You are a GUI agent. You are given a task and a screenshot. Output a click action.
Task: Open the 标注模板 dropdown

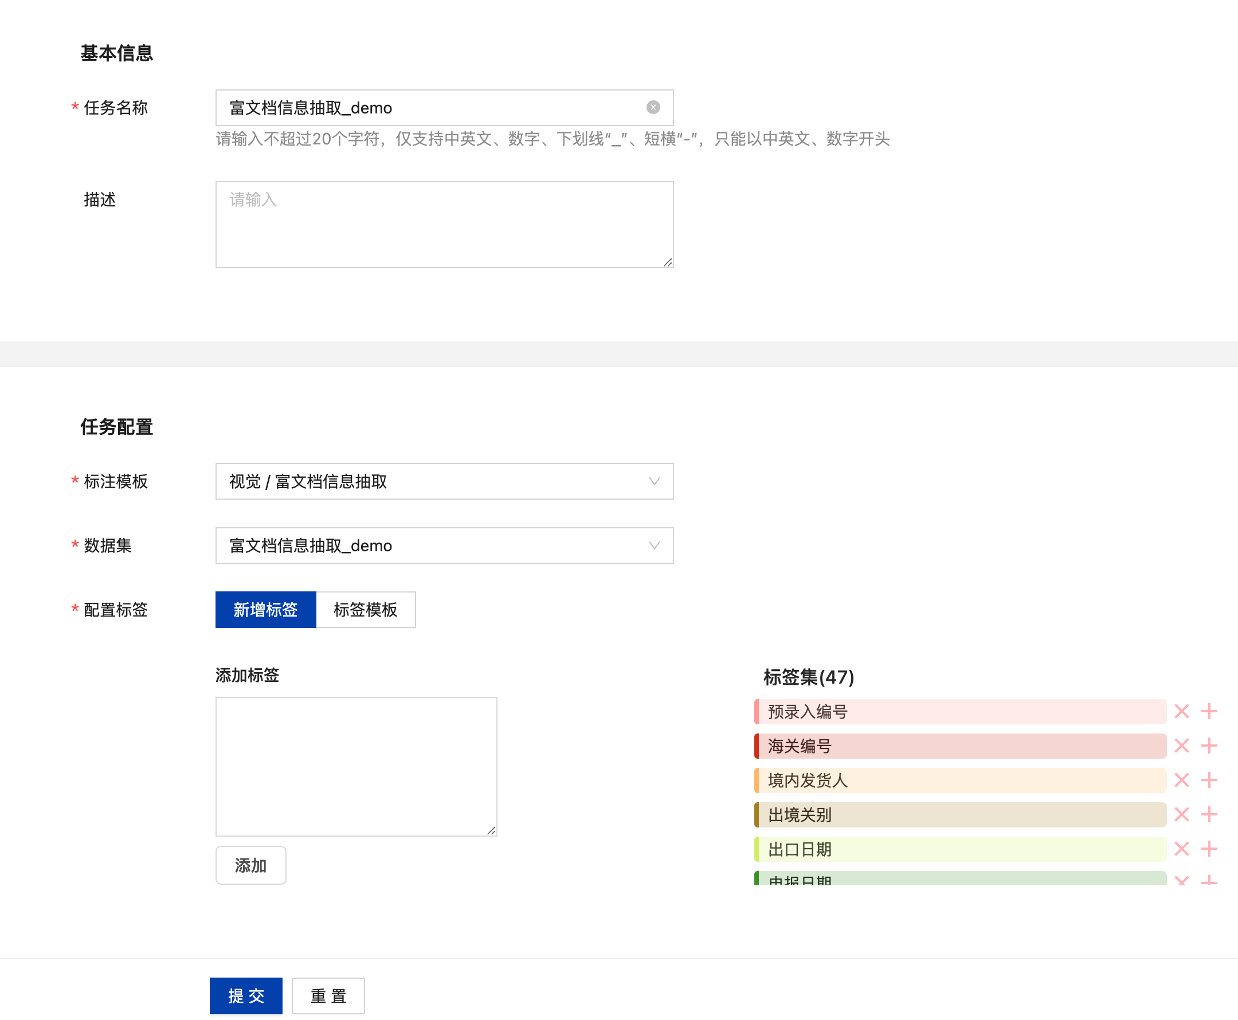[444, 481]
